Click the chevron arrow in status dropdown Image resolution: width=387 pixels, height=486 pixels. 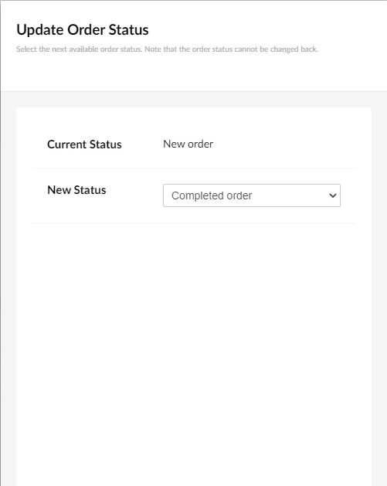point(333,195)
